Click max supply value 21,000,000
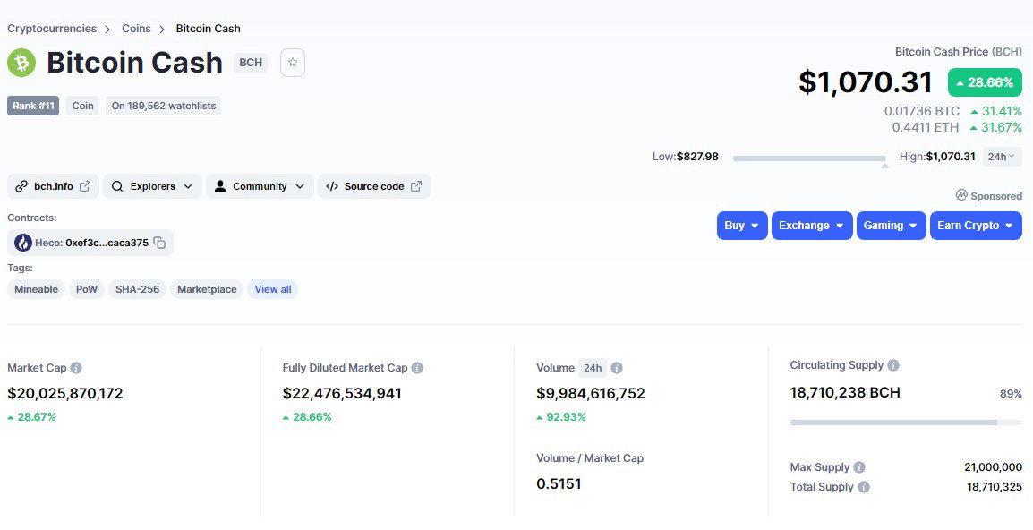 [993, 467]
